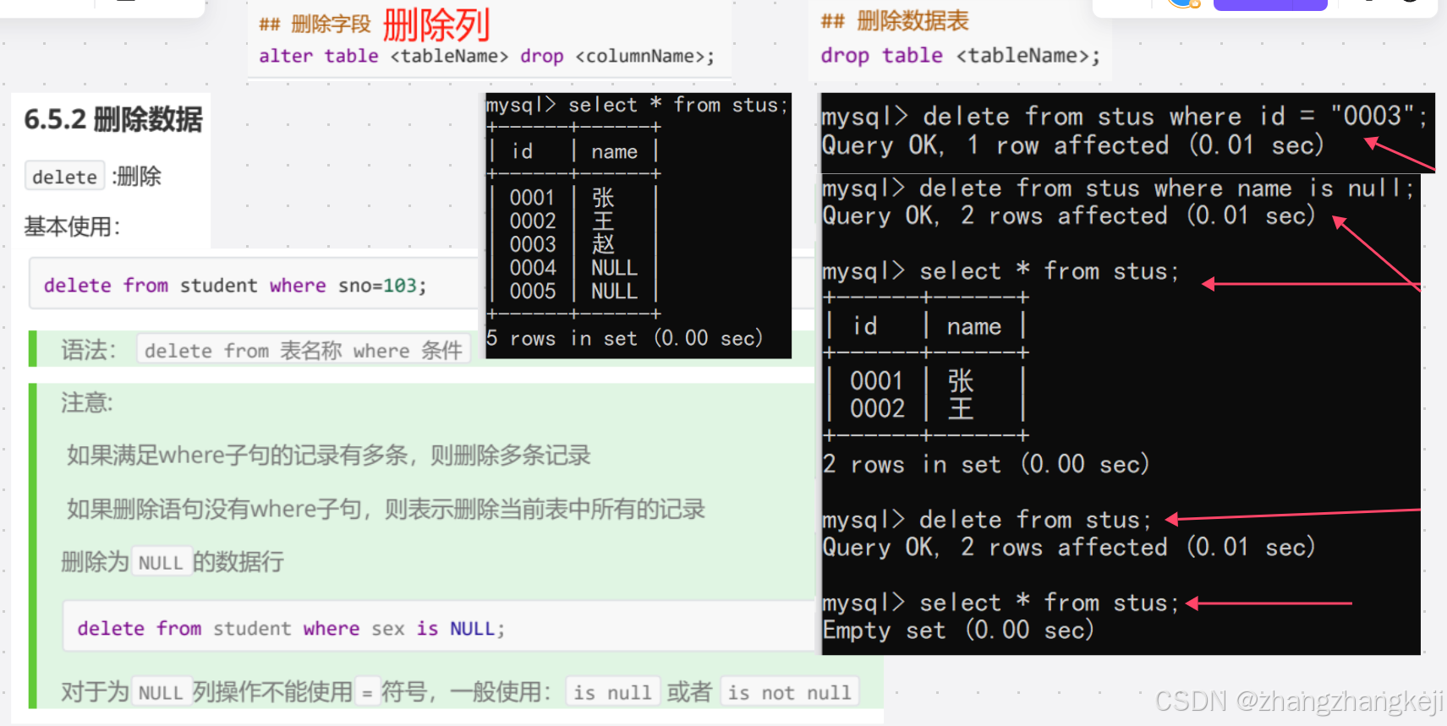Click the 'is null' inline code chip
1447x726 pixels.
[612, 692]
